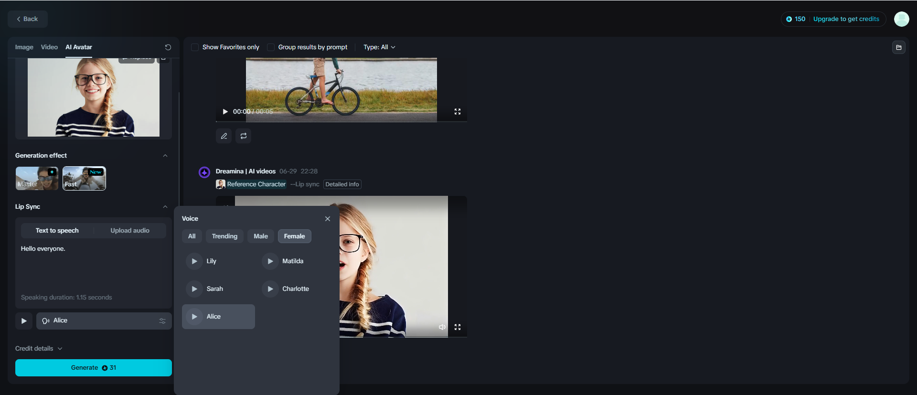
Task: Open the Type: All dropdown
Action: 379,47
